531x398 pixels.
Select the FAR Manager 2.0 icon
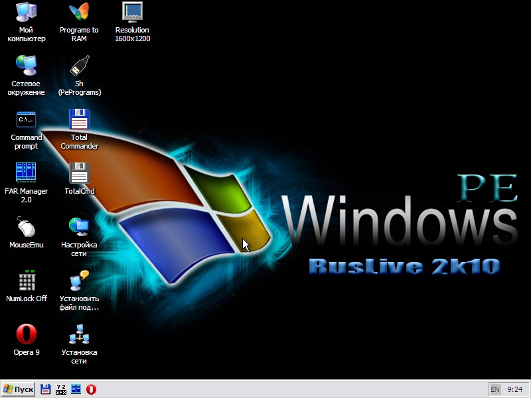26,183
